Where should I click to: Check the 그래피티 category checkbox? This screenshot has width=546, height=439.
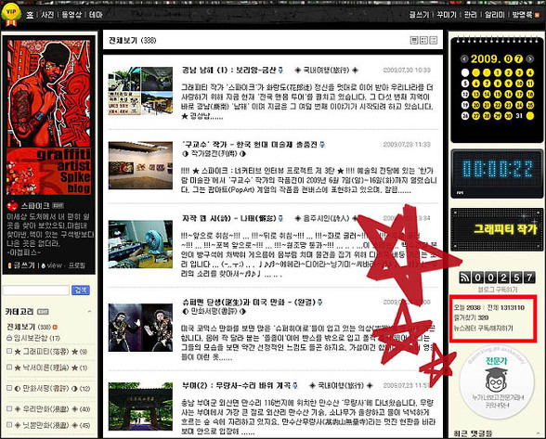click(9, 351)
